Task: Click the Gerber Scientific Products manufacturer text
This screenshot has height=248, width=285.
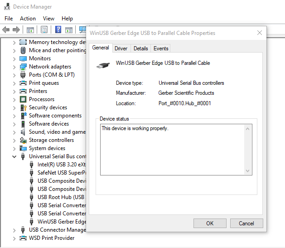Action: pyautogui.click(x=186, y=93)
